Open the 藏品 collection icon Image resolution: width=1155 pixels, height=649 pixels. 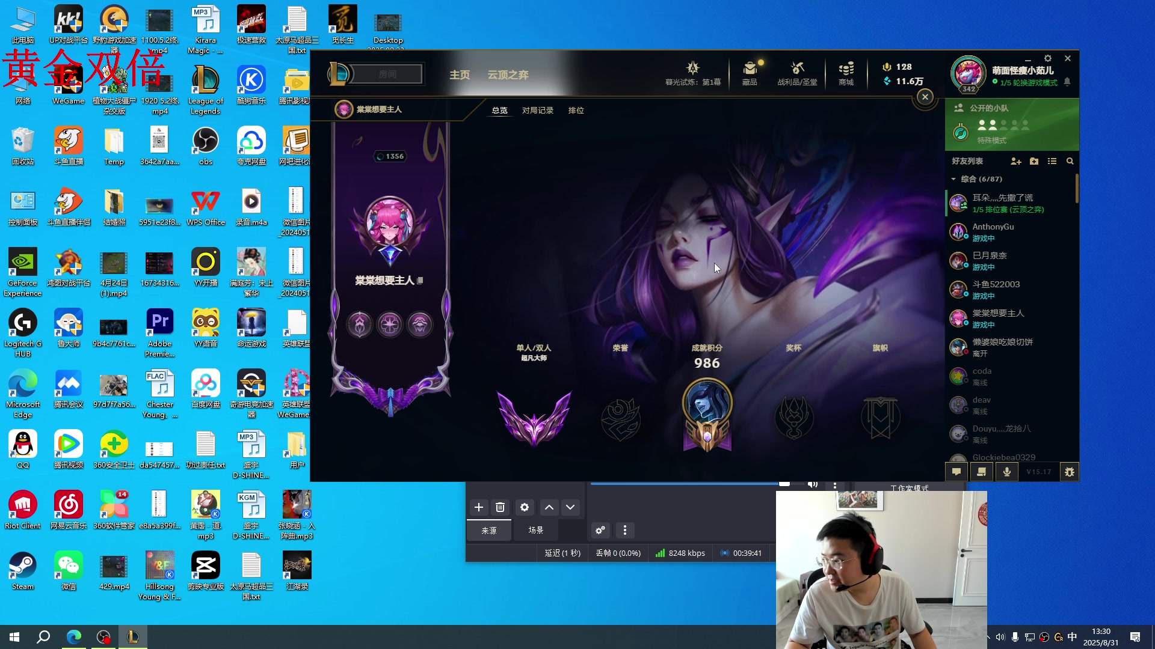[750, 73]
